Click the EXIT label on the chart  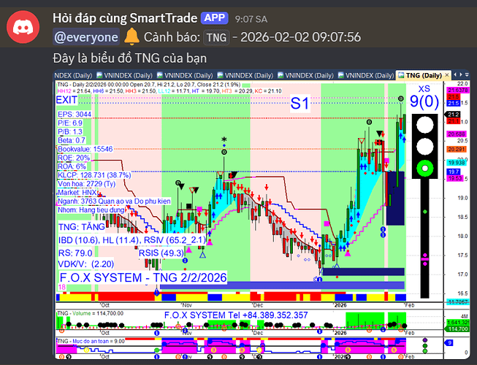pos(66,100)
